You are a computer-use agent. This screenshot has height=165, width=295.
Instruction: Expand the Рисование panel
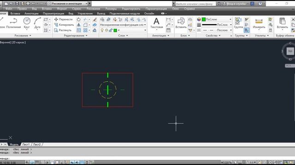(23, 36)
